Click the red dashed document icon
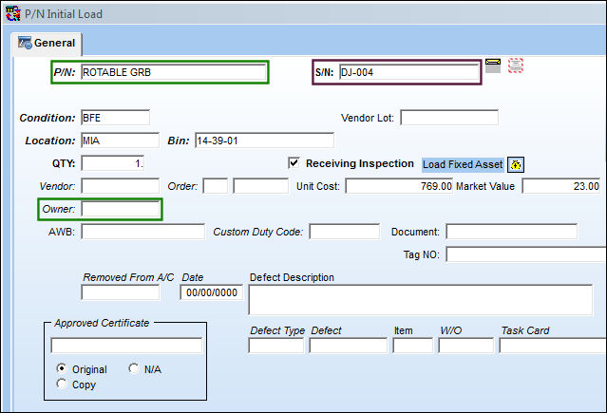The image size is (607, 413). pos(515,66)
